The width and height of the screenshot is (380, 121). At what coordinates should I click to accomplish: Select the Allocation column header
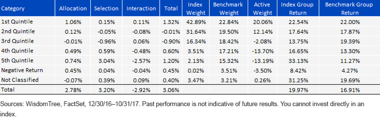click(x=73, y=9)
